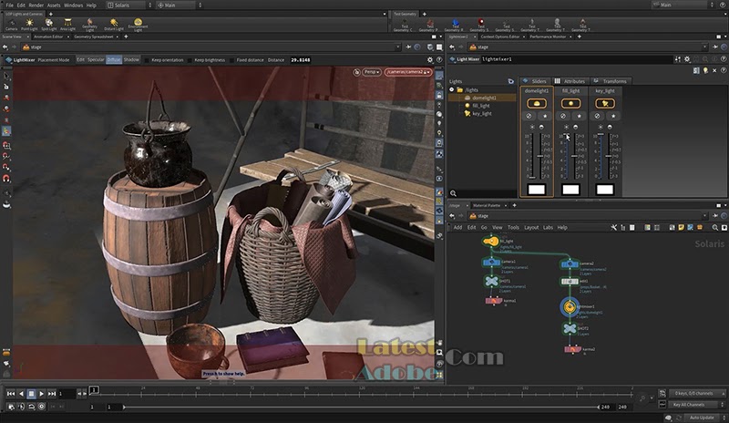The image size is (729, 423).
Task: Add an Area Light from the shelf
Action: [67, 24]
